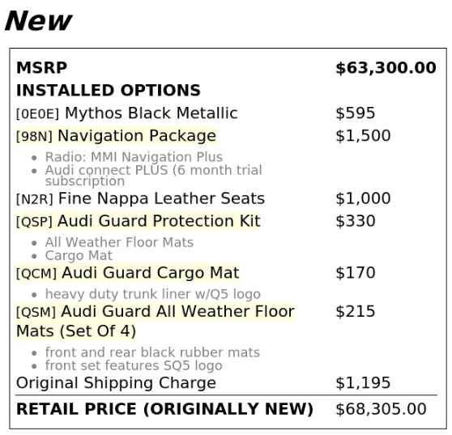The height and width of the screenshot is (435, 452).
Task: Click the [98N] option code
Action: pos(34,136)
